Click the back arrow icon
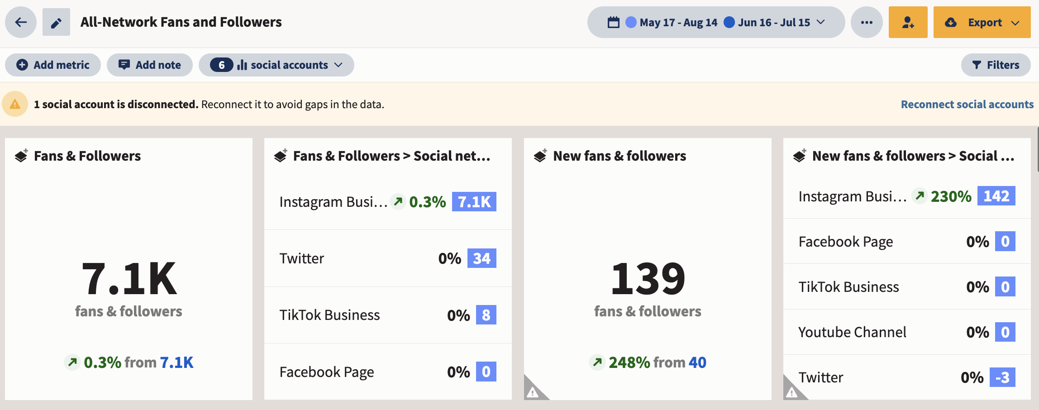Image resolution: width=1039 pixels, height=410 pixels. tap(21, 22)
